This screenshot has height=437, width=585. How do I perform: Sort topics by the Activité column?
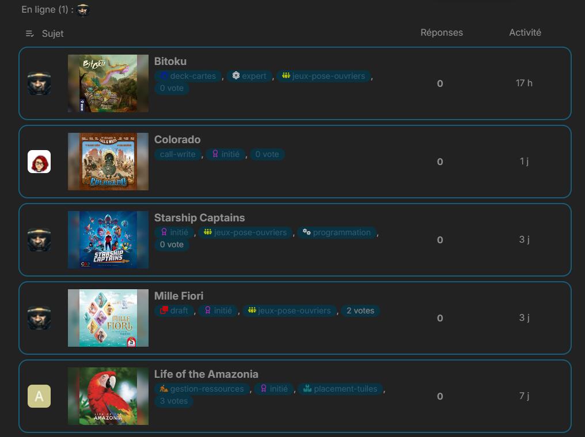pyautogui.click(x=525, y=32)
